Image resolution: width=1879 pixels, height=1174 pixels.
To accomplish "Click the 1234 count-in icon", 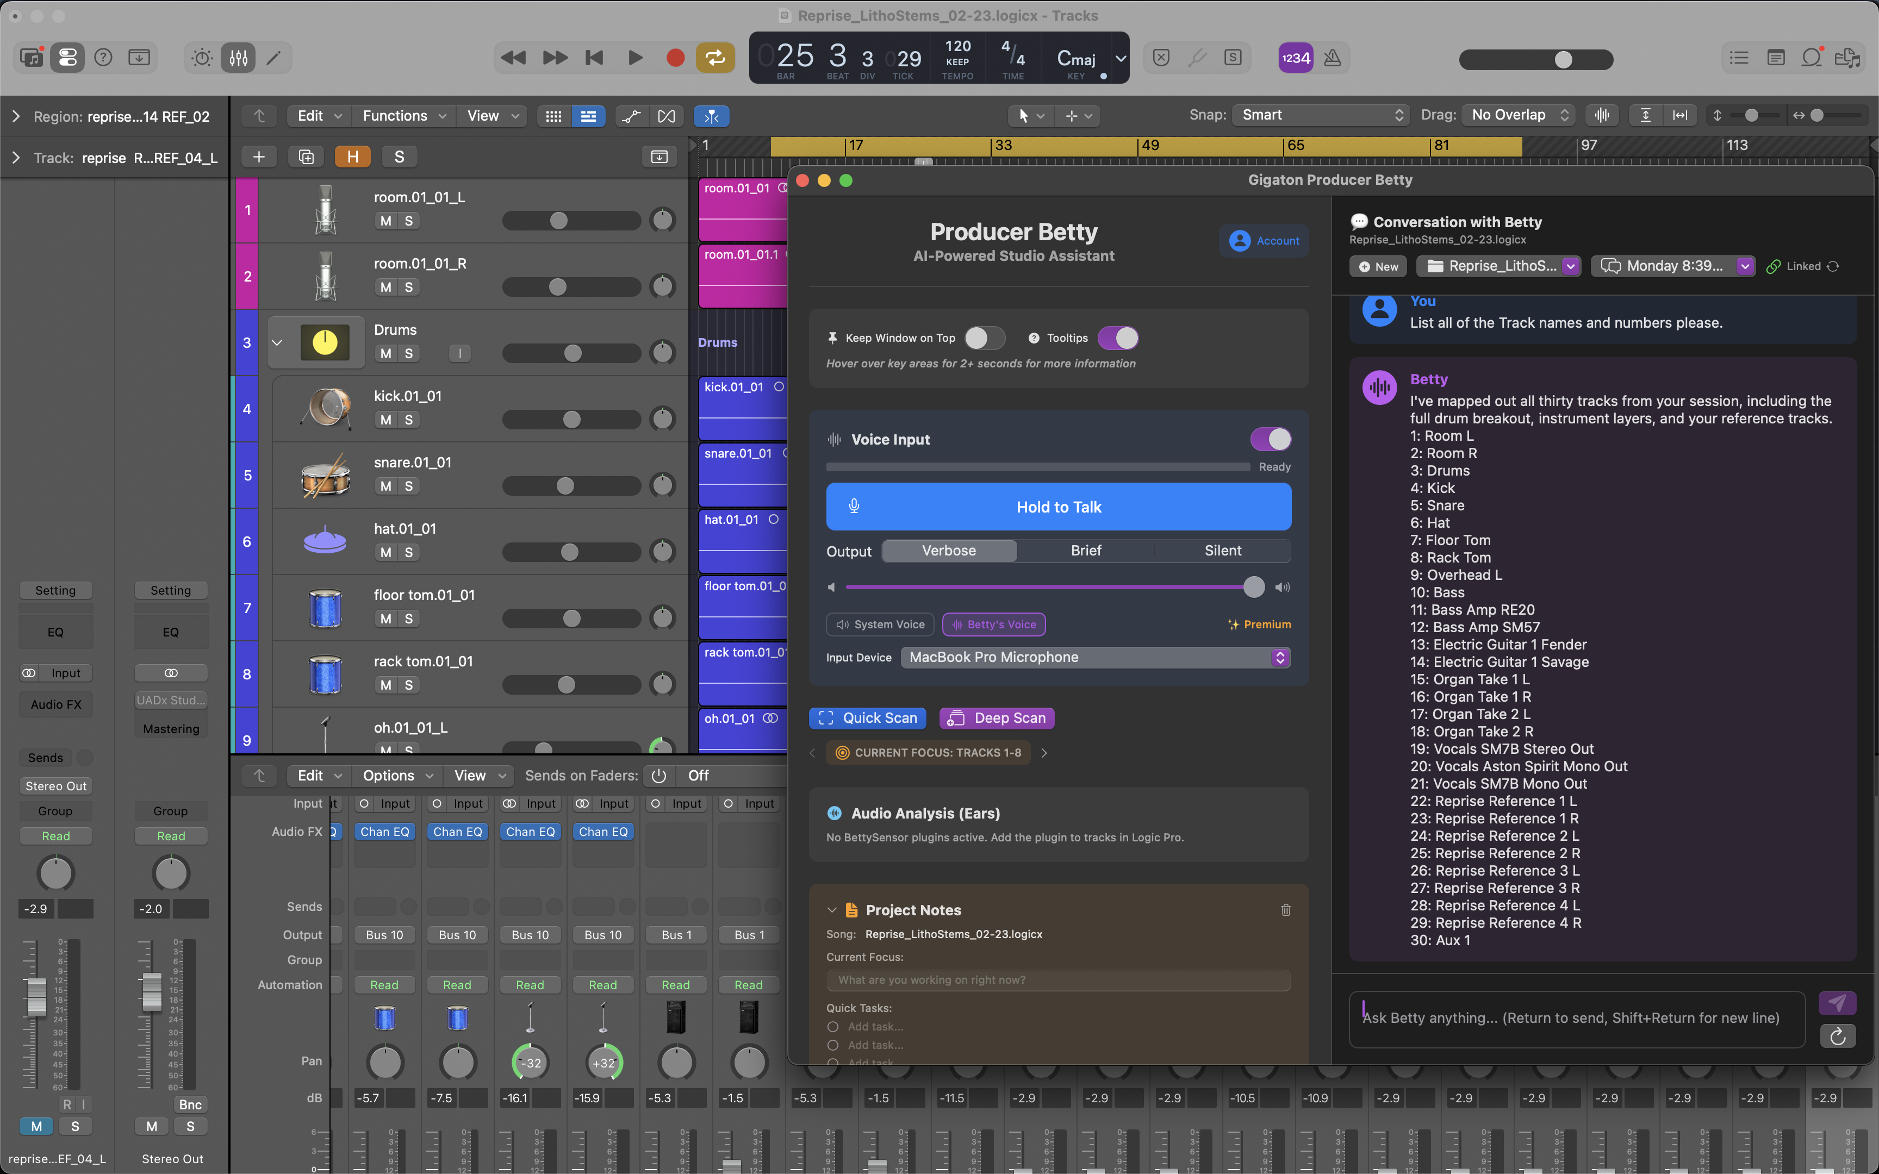I will click(x=1295, y=58).
